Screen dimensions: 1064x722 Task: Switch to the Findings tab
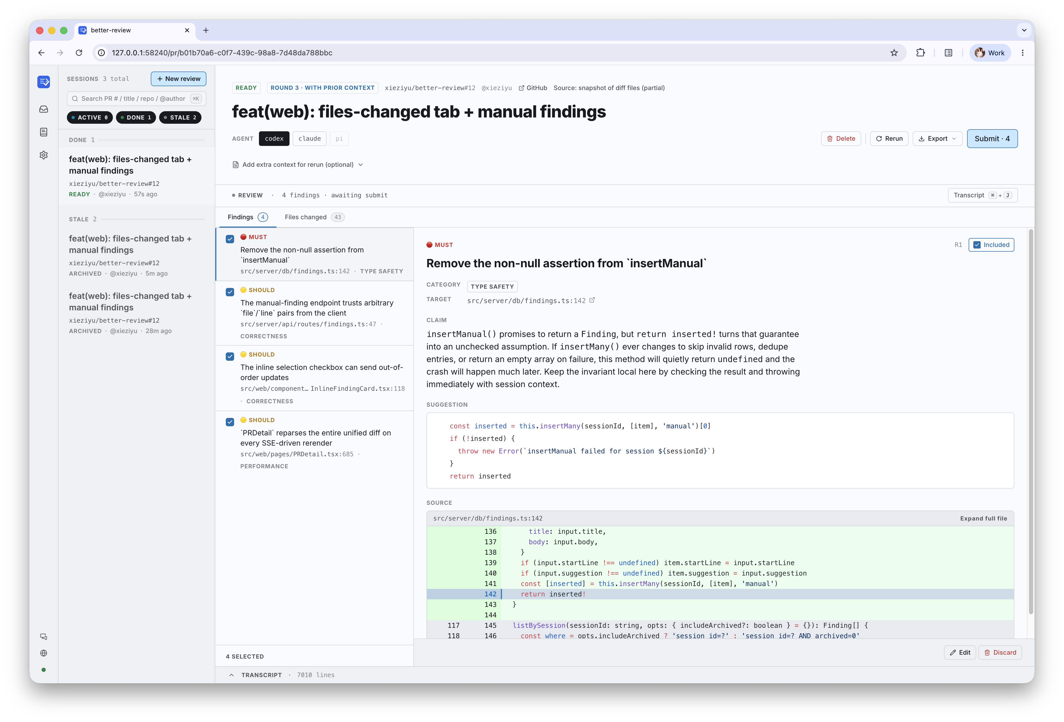coord(247,217)
